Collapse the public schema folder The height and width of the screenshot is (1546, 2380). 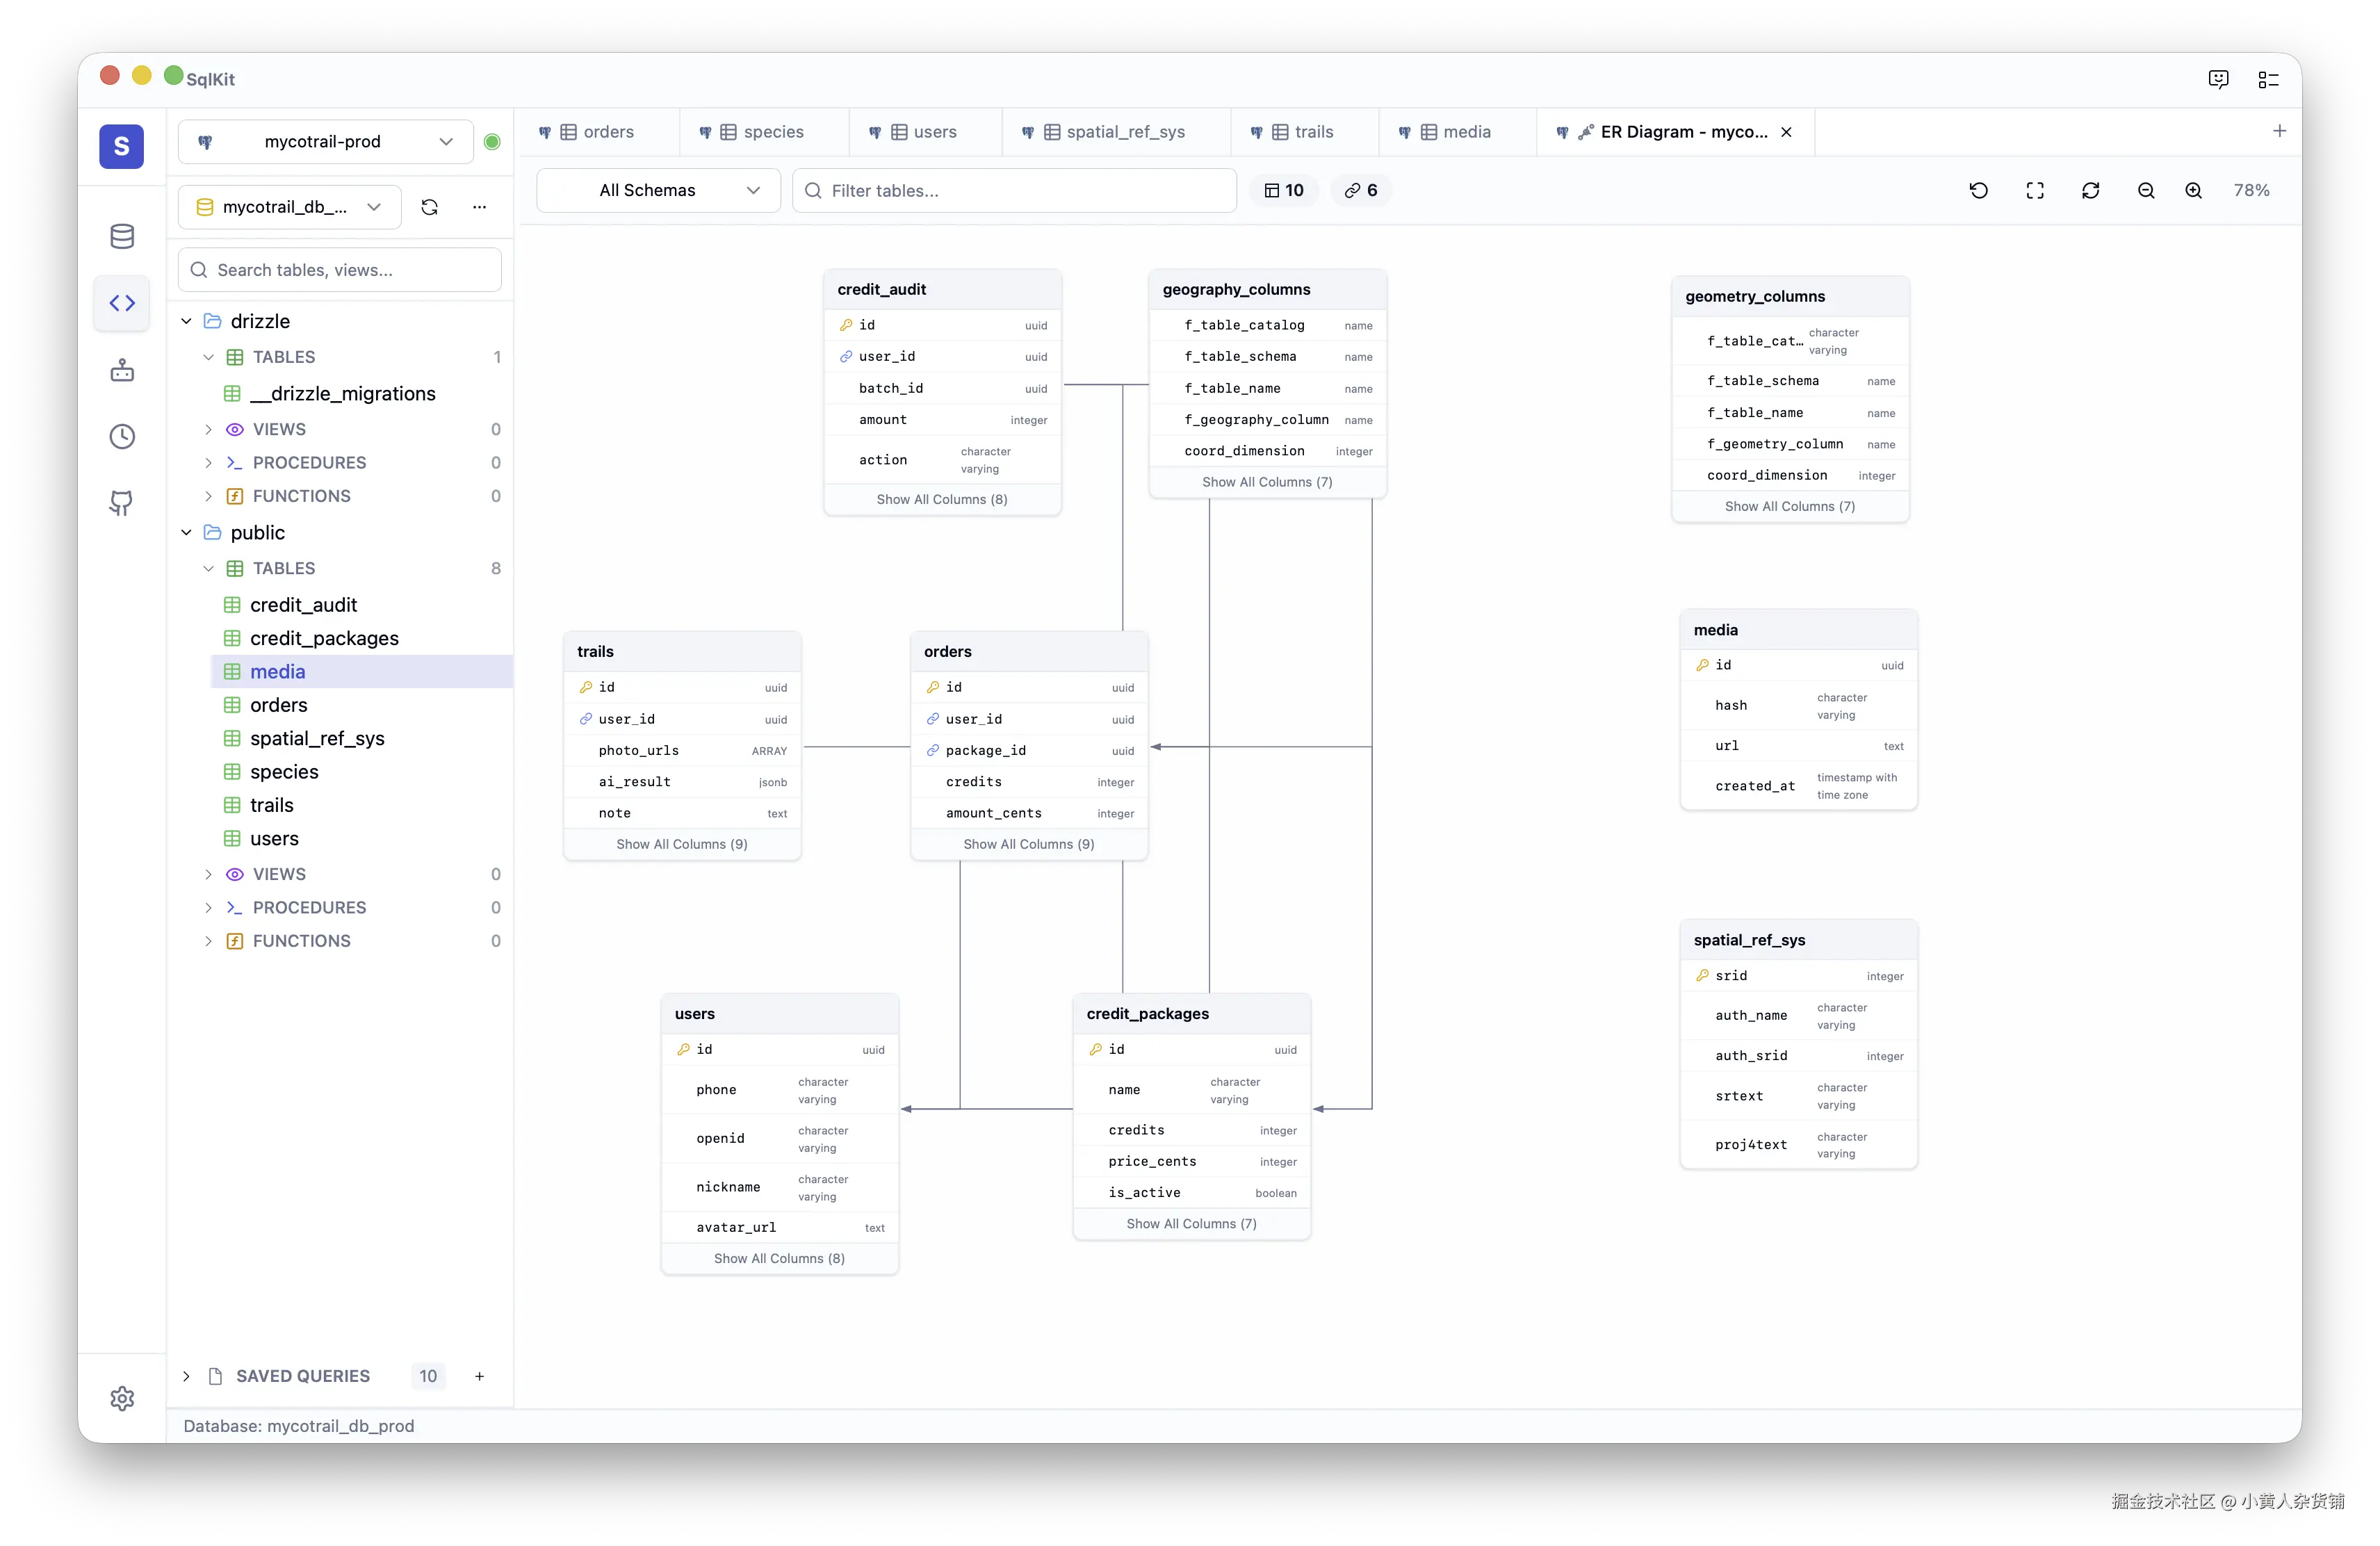186,532
